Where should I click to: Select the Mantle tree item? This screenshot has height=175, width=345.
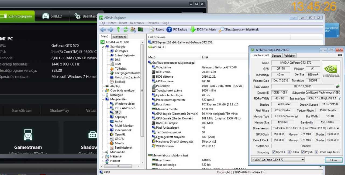(117, 143)
